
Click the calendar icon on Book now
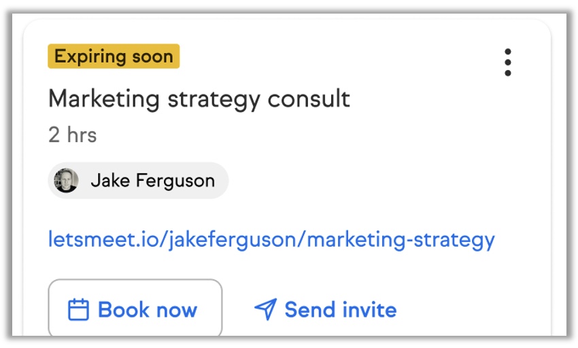point(79,310)
